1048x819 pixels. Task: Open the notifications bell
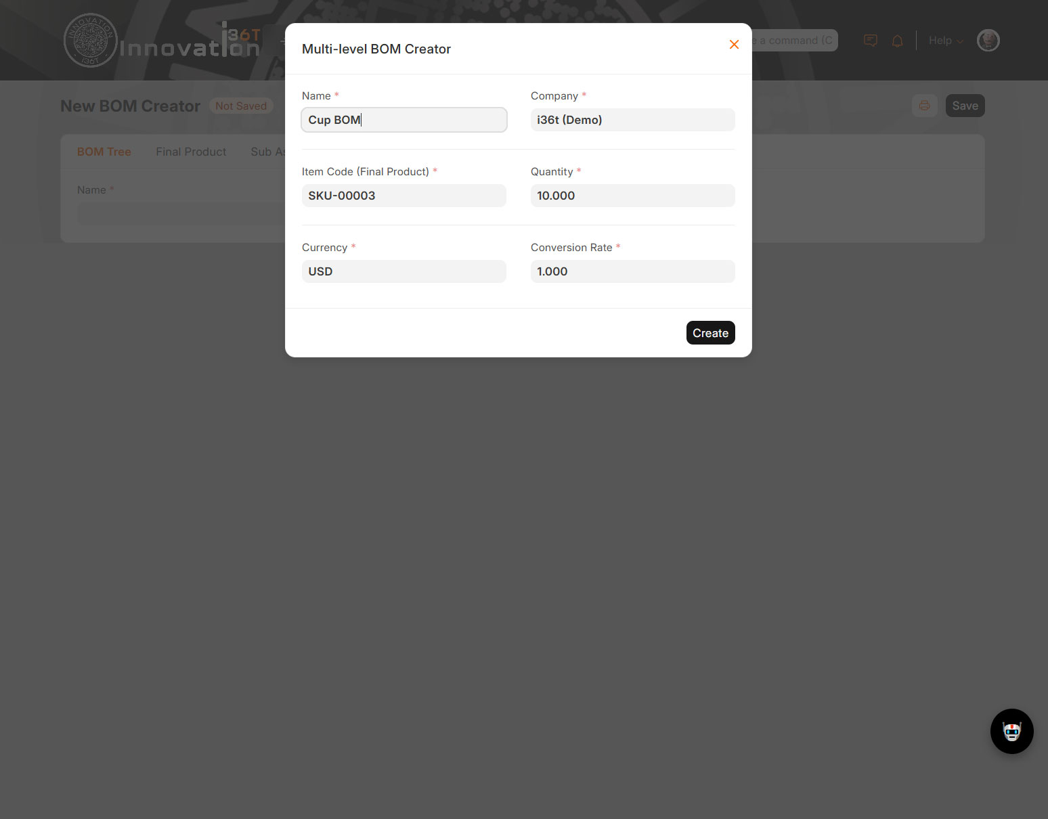[x=898, y=41]
